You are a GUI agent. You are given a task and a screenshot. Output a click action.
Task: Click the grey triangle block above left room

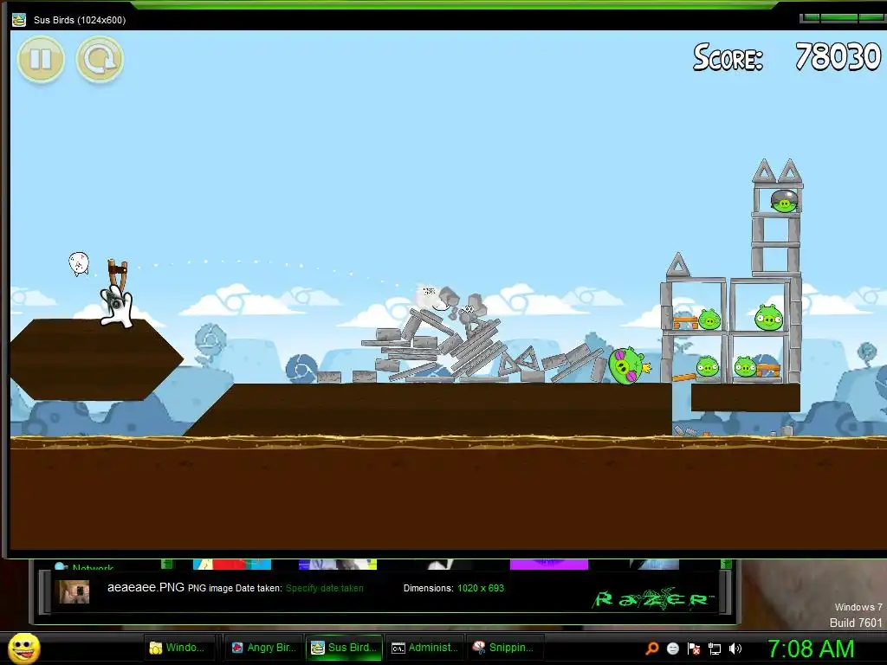pyautogui.click(x=677, y=264)
